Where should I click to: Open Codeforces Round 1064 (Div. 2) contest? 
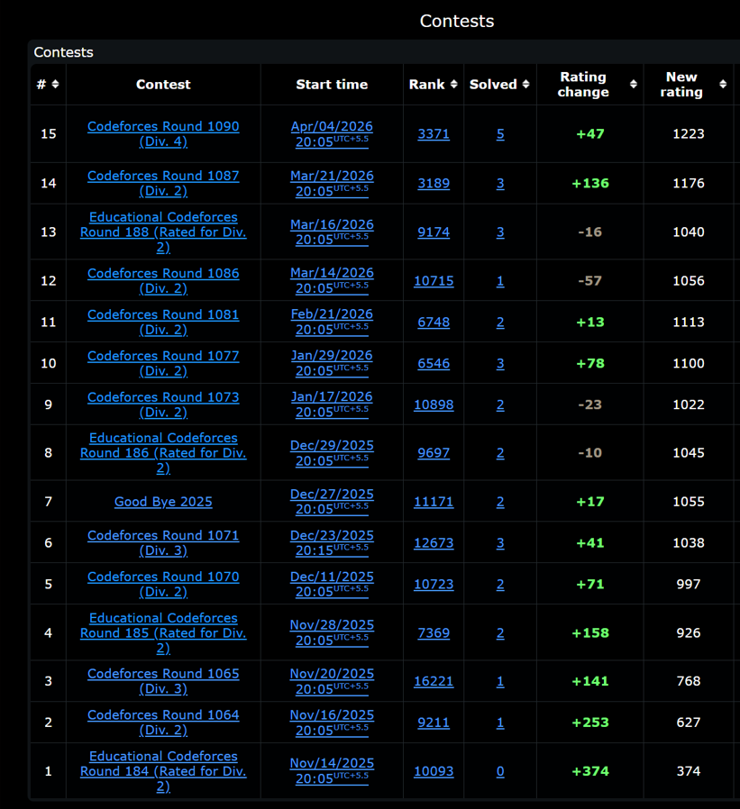click(x=163, y=723)
